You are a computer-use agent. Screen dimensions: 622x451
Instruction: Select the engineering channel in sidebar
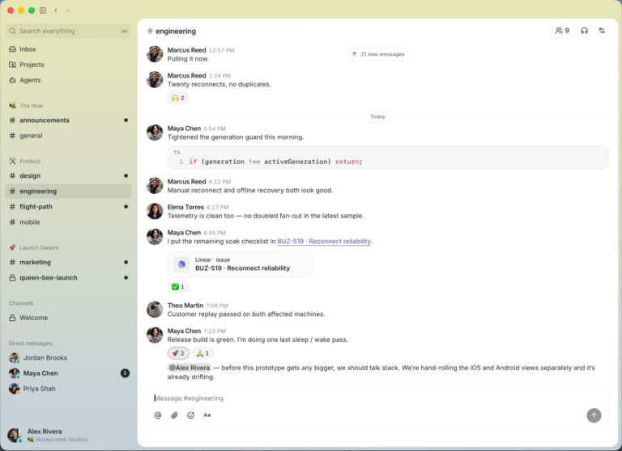coord(68,191)
